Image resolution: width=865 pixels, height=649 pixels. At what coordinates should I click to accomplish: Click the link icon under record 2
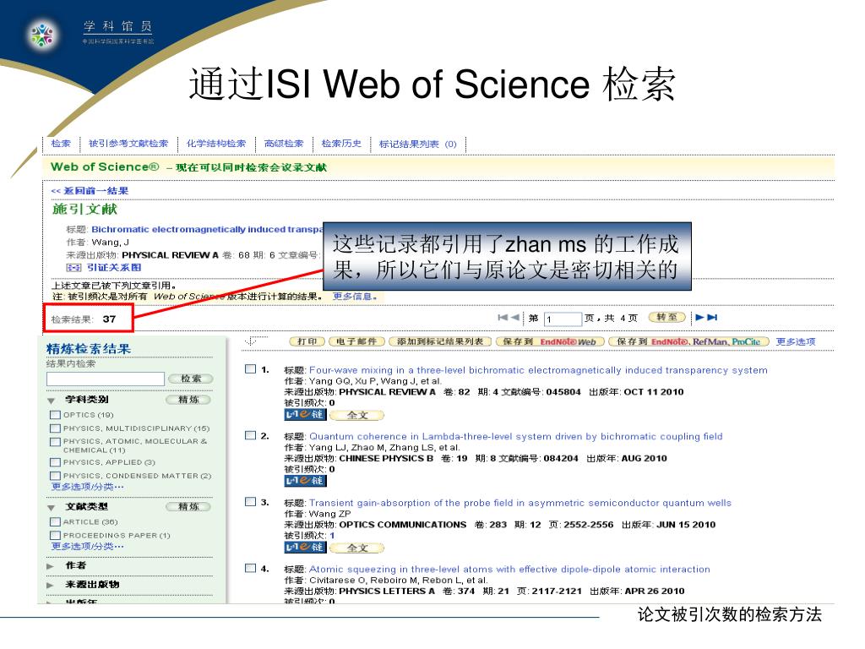click(x=305, y=481)
